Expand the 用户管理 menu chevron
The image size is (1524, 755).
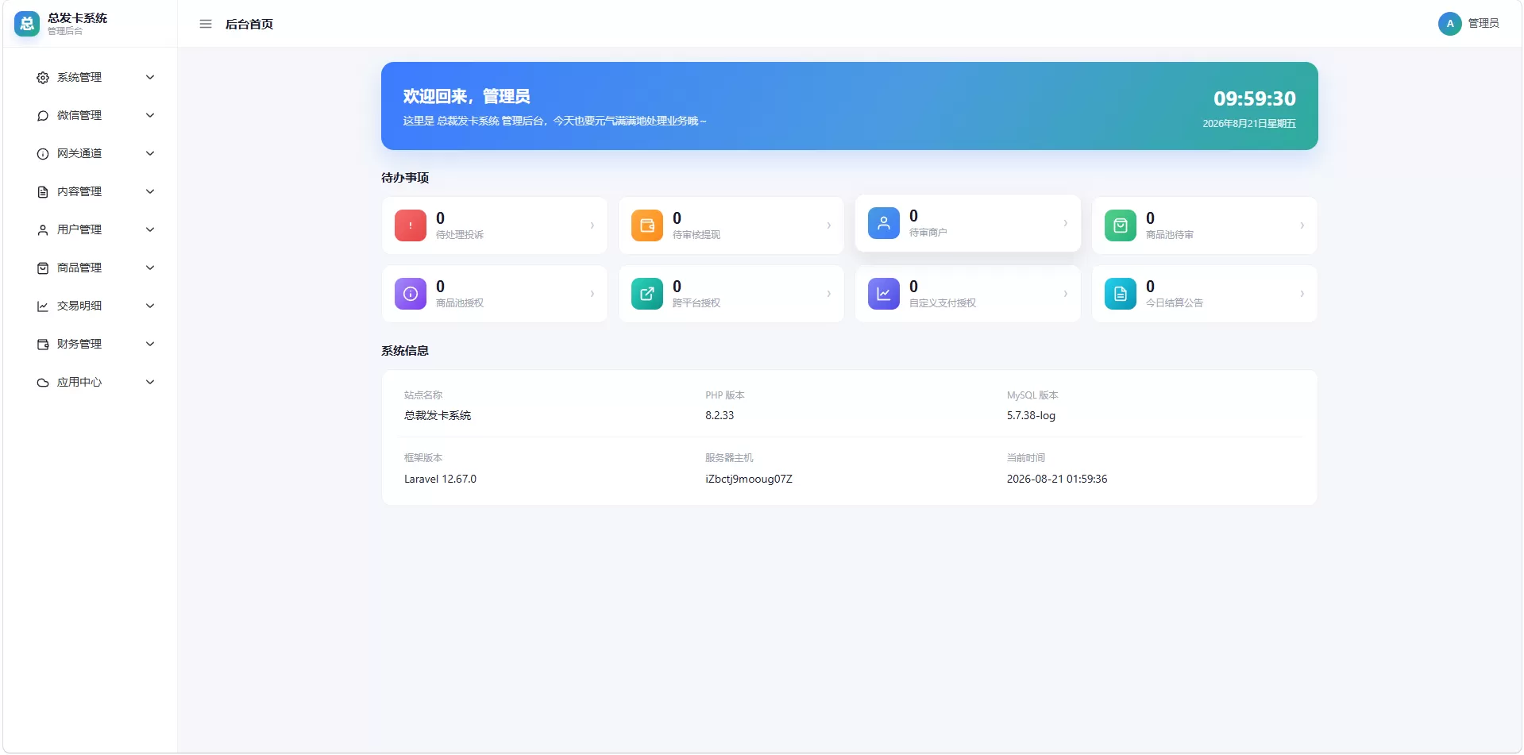point(150,229)
